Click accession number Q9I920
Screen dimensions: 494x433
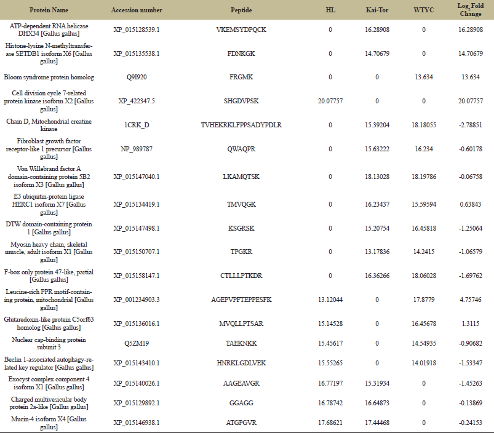coord(137,77)
